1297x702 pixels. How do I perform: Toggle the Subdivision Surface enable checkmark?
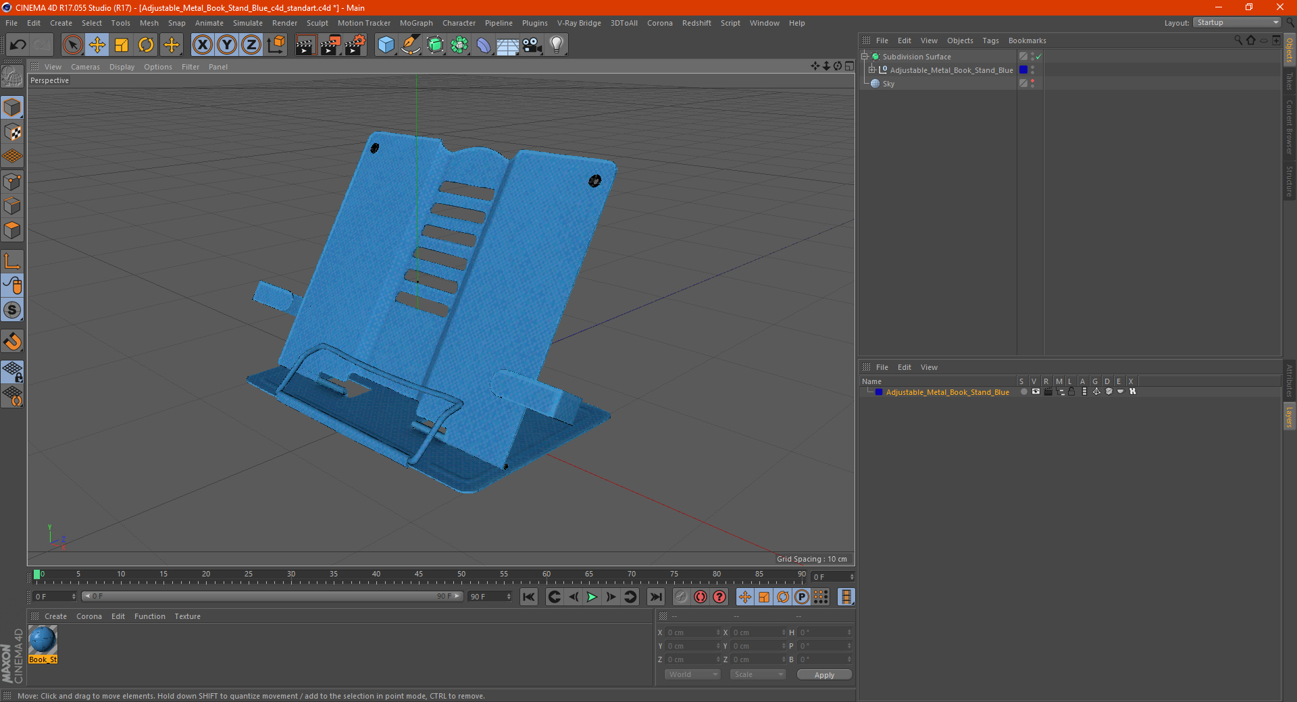pyautogui.click(x=1038, y=57)
